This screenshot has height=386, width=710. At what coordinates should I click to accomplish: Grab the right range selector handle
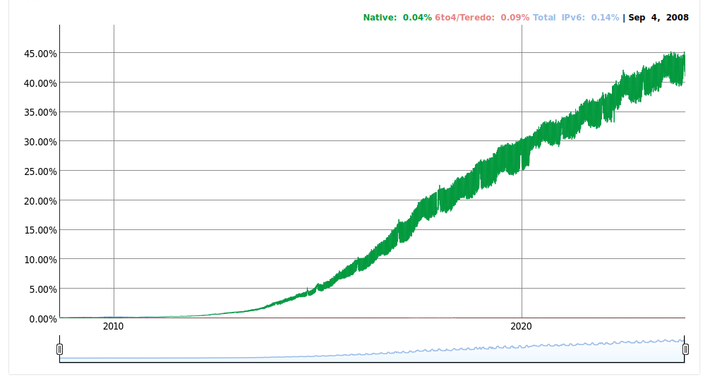tap(685, 349)
